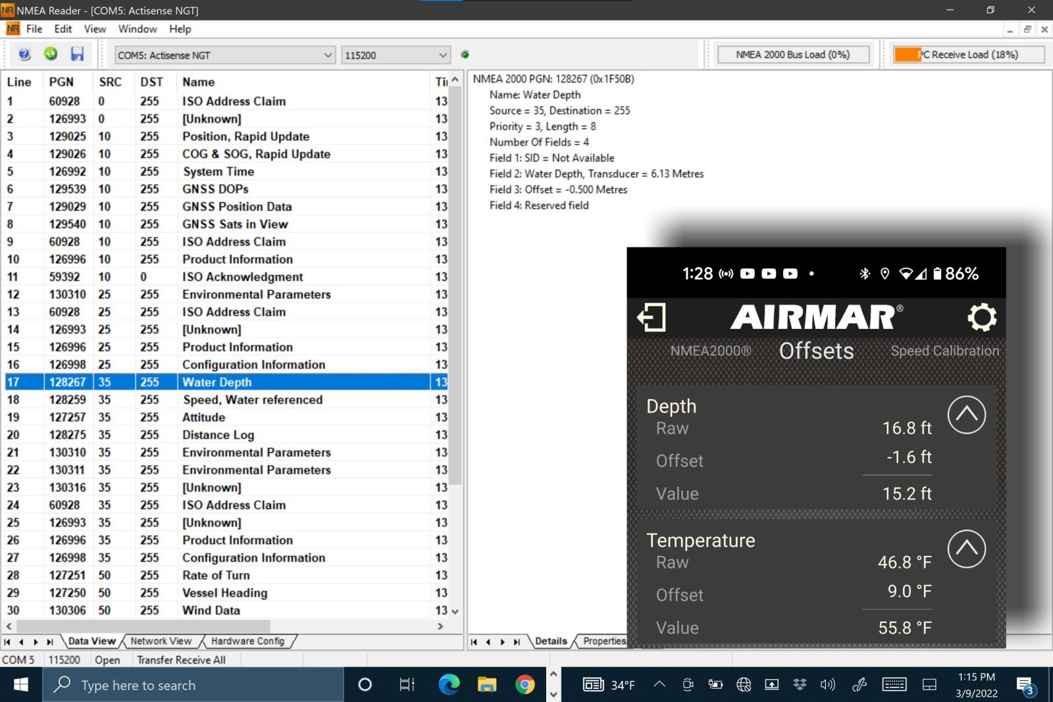The image size is (1053, 702).
Task: Open the Airmar settings gear icon
Action: tap(981, 318)
